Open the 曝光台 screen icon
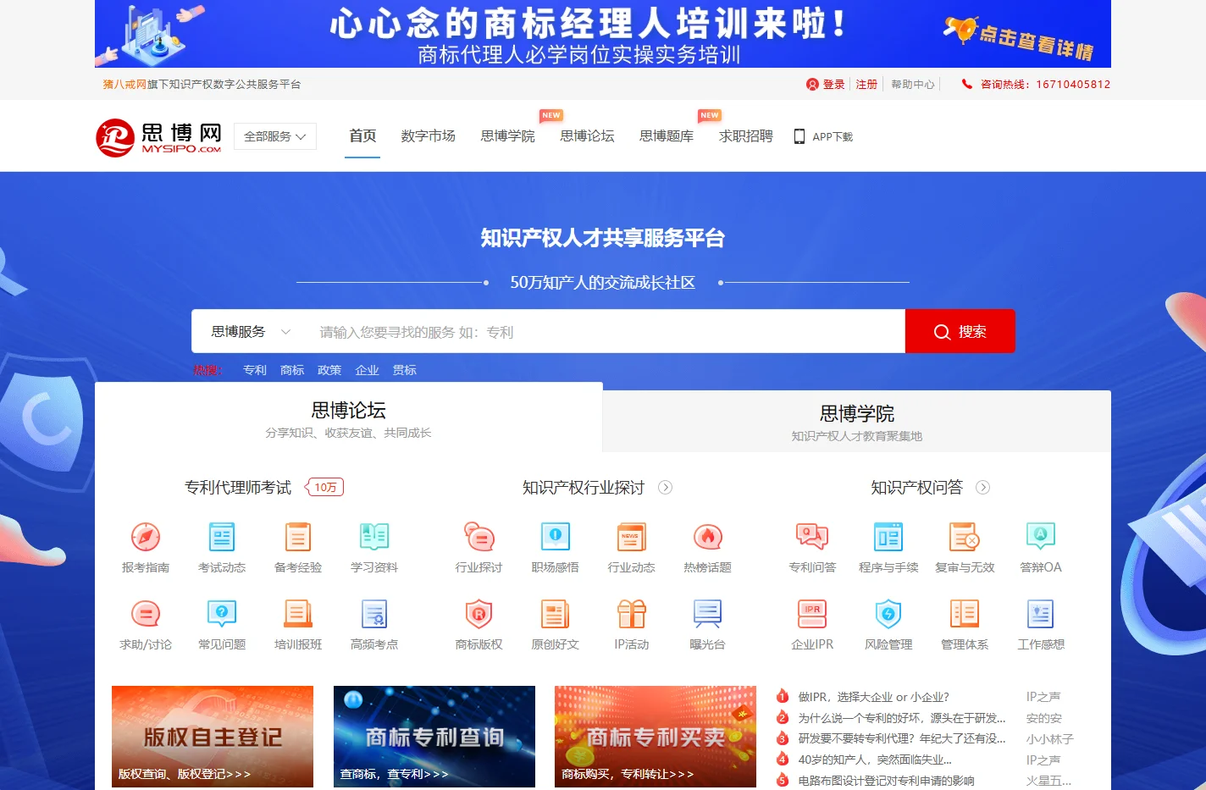This screenshot has width=1206, height=790. (708, 614)
